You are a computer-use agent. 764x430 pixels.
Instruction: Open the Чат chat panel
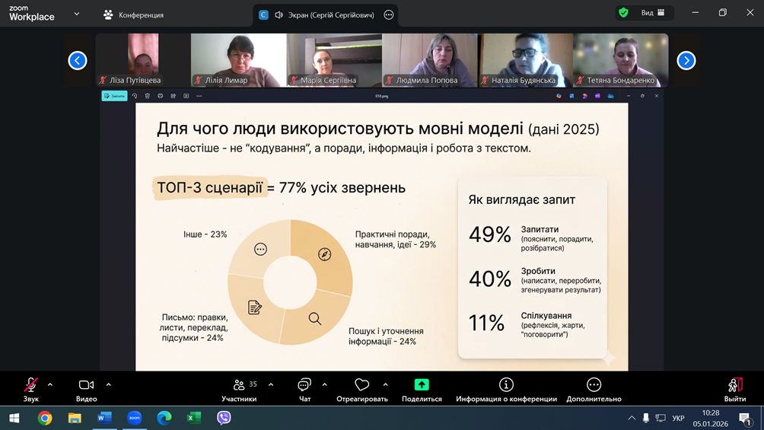click(x=304, y=386)
